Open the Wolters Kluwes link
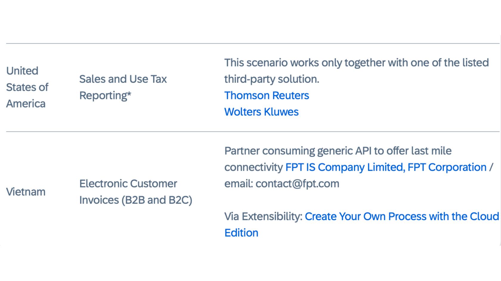The height and width of the screenshot is (281, 501). (261, 112)
